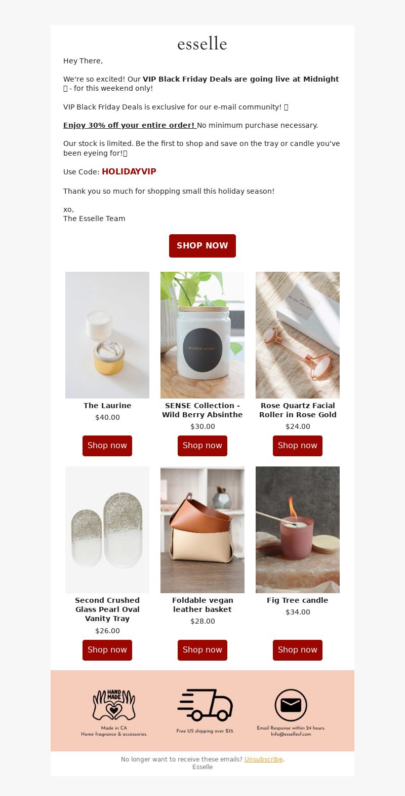
Task: Open the Wild Berry Absinthe candle photo
Action: (202, 335)
